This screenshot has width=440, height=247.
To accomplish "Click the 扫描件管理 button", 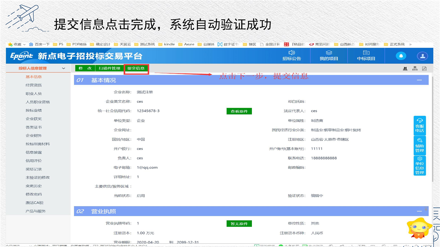I will point(109,68).
